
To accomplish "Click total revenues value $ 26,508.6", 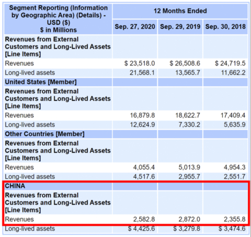I will coord(185,63).
